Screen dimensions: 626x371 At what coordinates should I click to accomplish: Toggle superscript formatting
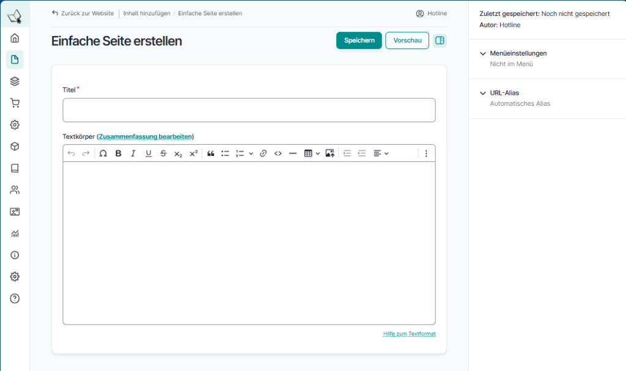point(193,153)
